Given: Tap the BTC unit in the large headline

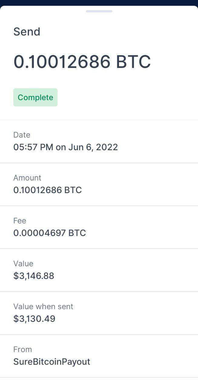Looking at the screenshot, I should (133, 62).
